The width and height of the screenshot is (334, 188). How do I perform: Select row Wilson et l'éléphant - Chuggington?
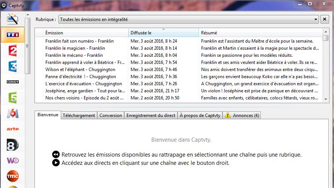[179, 70]
